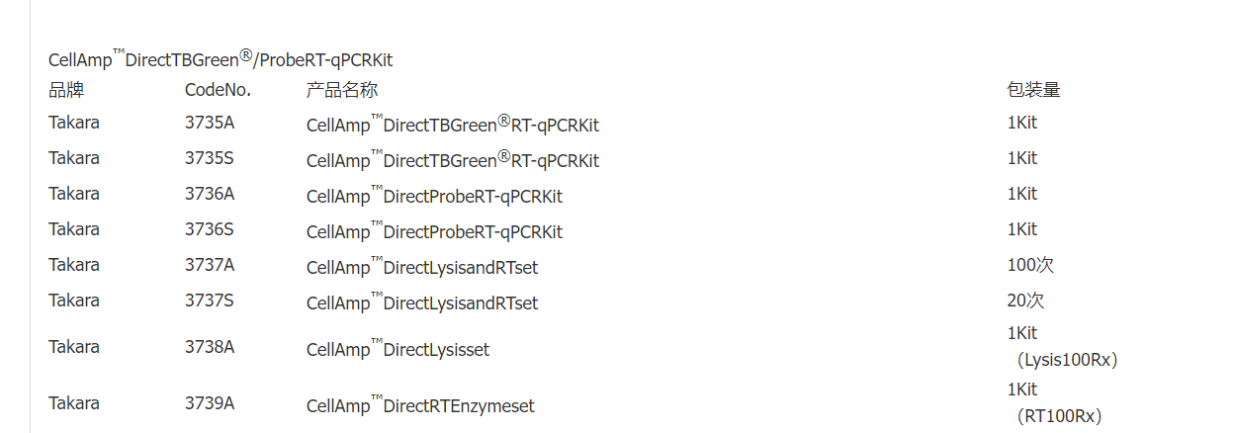Viewport: 1235px width, 433px height.
Task: Open code number 3737A
Action: (x=210, y=265)
